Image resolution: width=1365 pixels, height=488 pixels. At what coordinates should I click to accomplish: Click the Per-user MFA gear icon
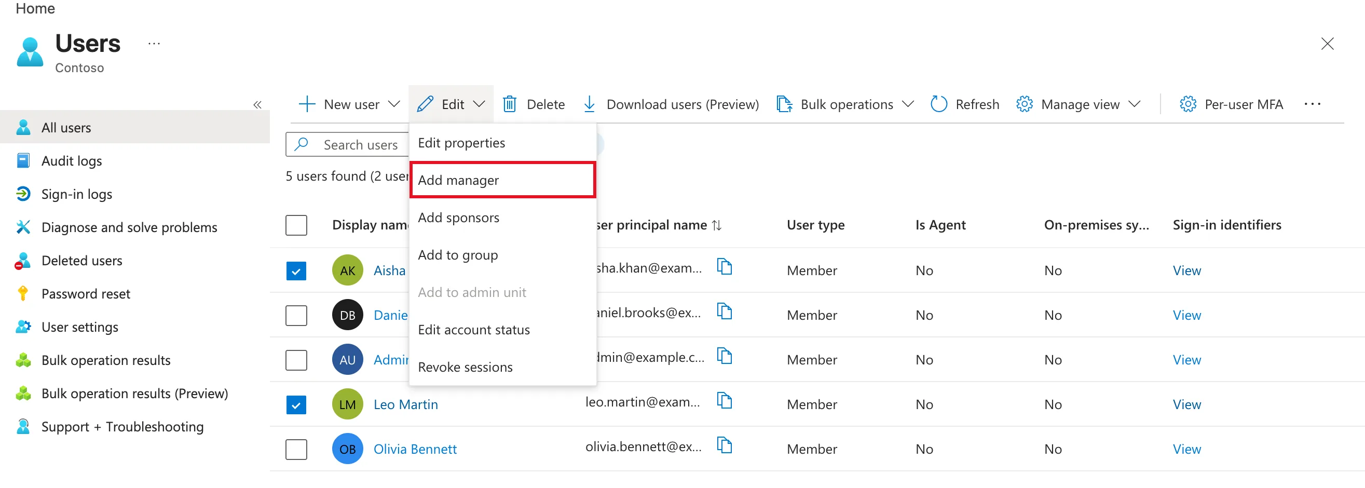point(1187,104)
